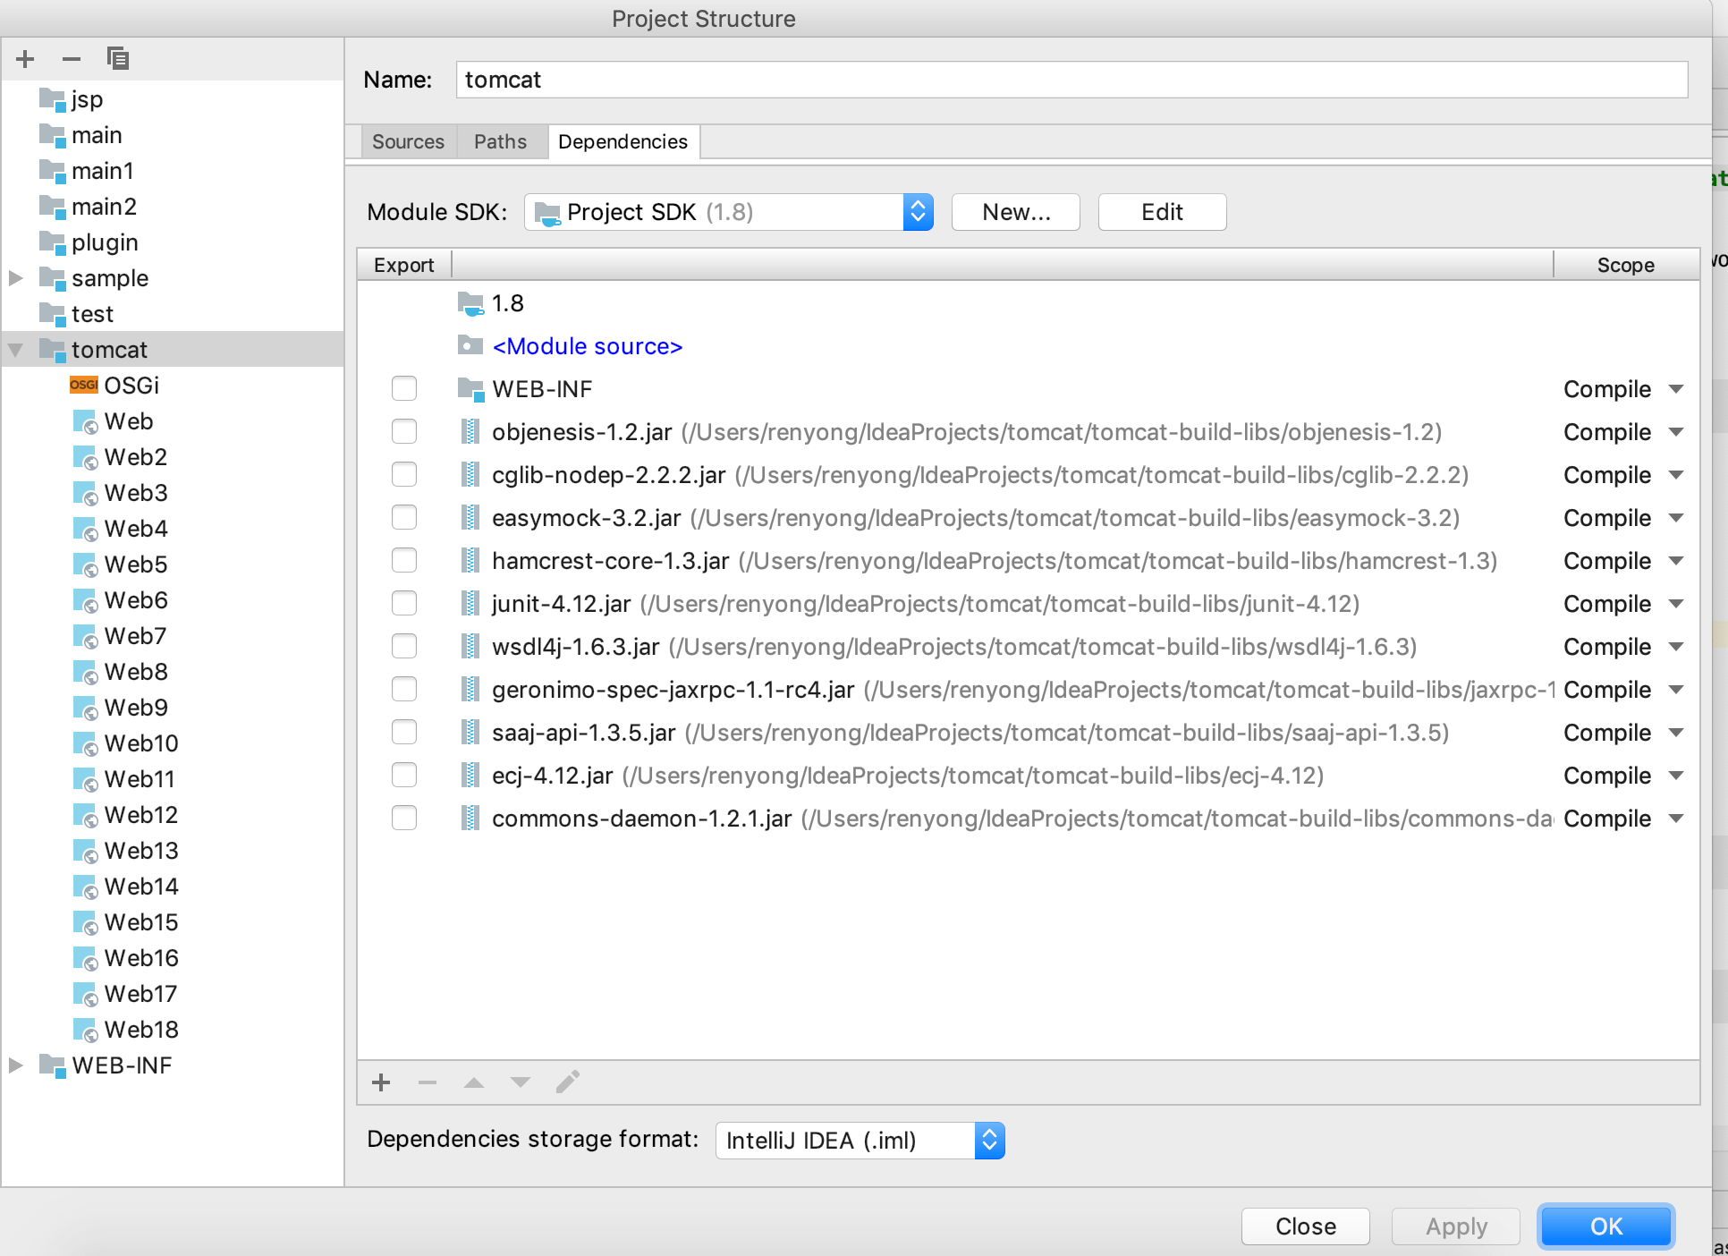Toggle export checkbox for junit-4.12.jar
1728x1256 pixels.
click(404, 604)
